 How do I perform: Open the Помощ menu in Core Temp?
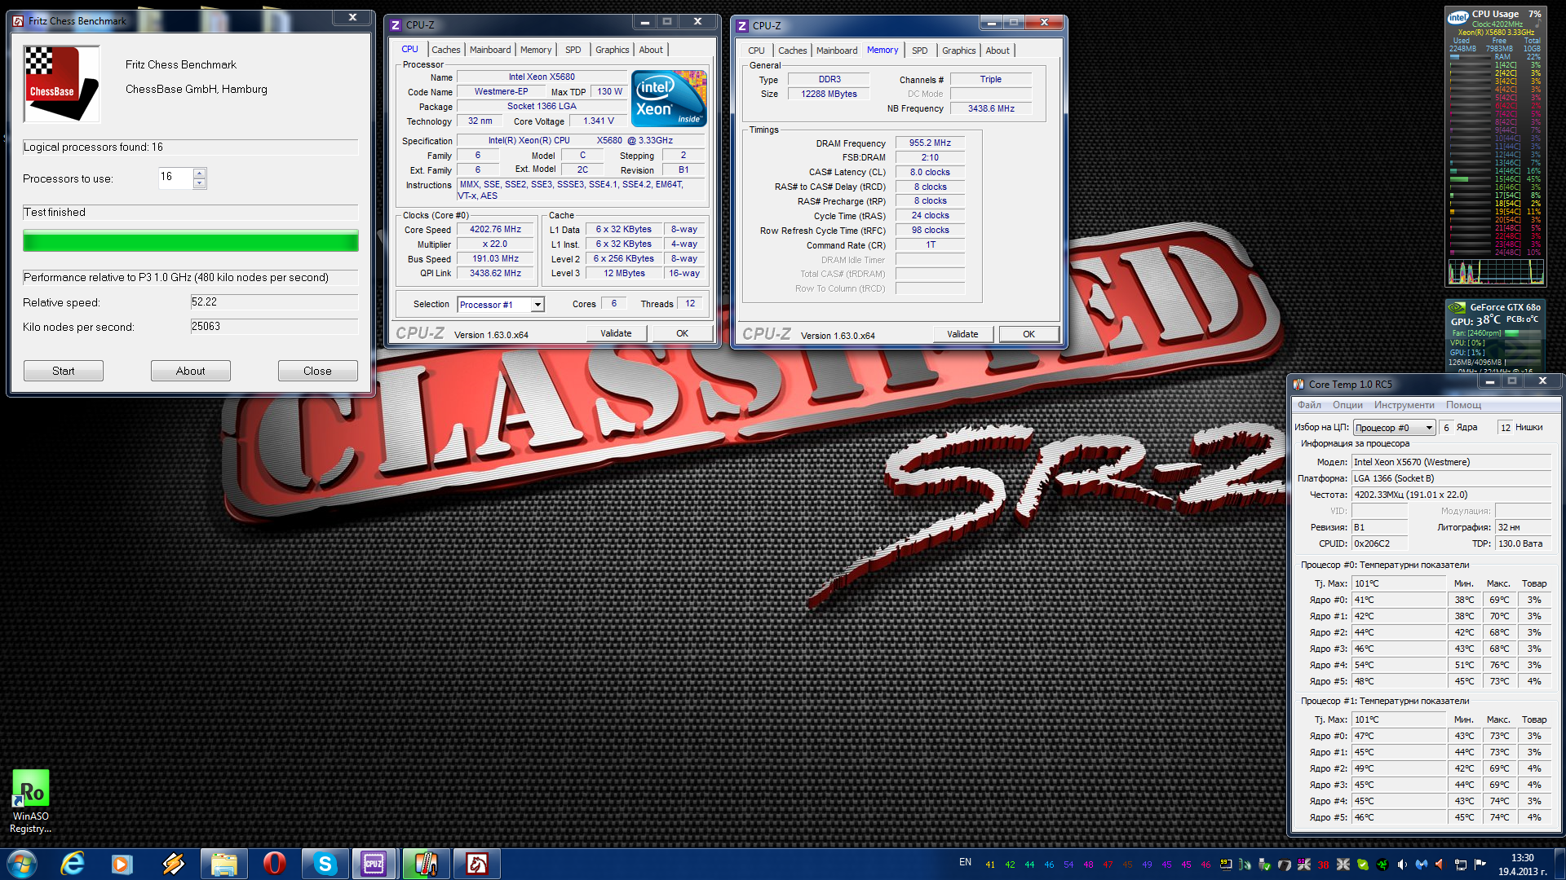point(1463,405)
